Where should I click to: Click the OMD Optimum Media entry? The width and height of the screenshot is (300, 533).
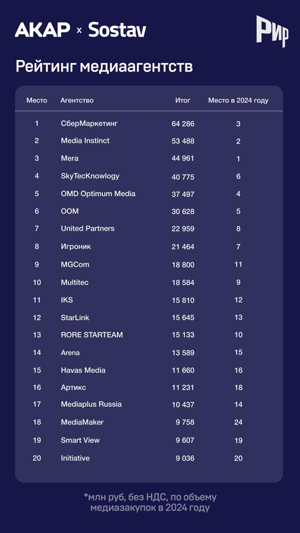tap(98, 194)
